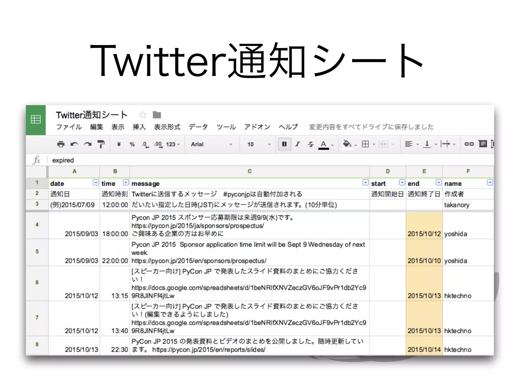The width and height of the screenshot is (520, 390).
Task: Open the fill color picker
Action: 350,144
